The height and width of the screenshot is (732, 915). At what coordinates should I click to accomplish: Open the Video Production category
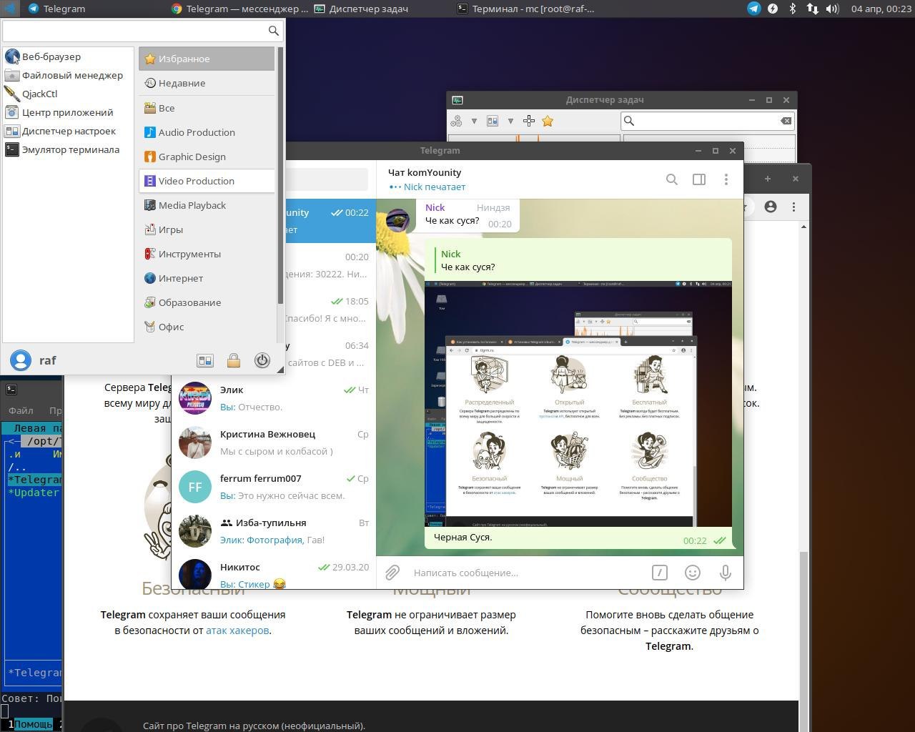coord(207,181)
